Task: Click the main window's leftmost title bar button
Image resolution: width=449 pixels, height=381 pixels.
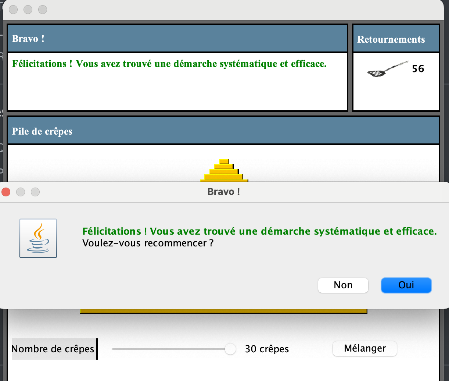Action: pyautogui.click(x=13, y=10)
